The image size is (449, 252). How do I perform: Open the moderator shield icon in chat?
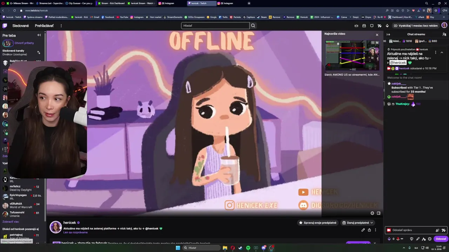click(x=412, y=239)
